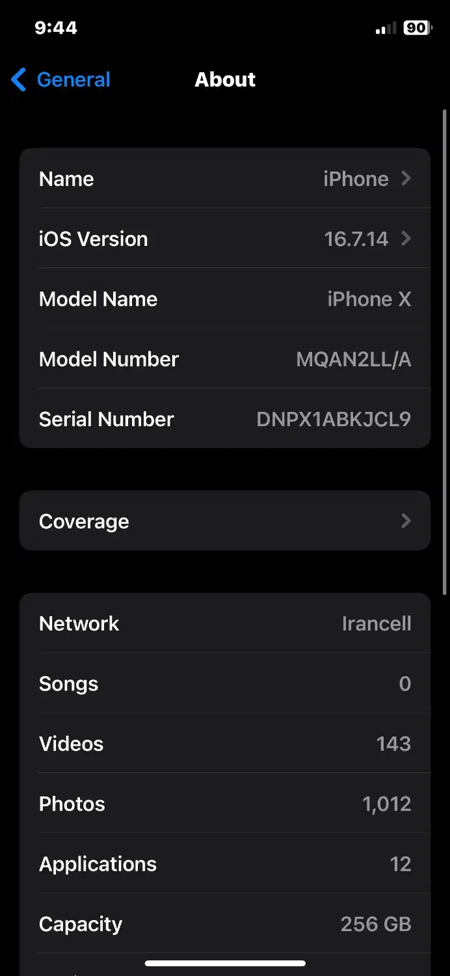Open the Coverage page
450x976 pixels.
pyautogui.click(x=225, y=521)
